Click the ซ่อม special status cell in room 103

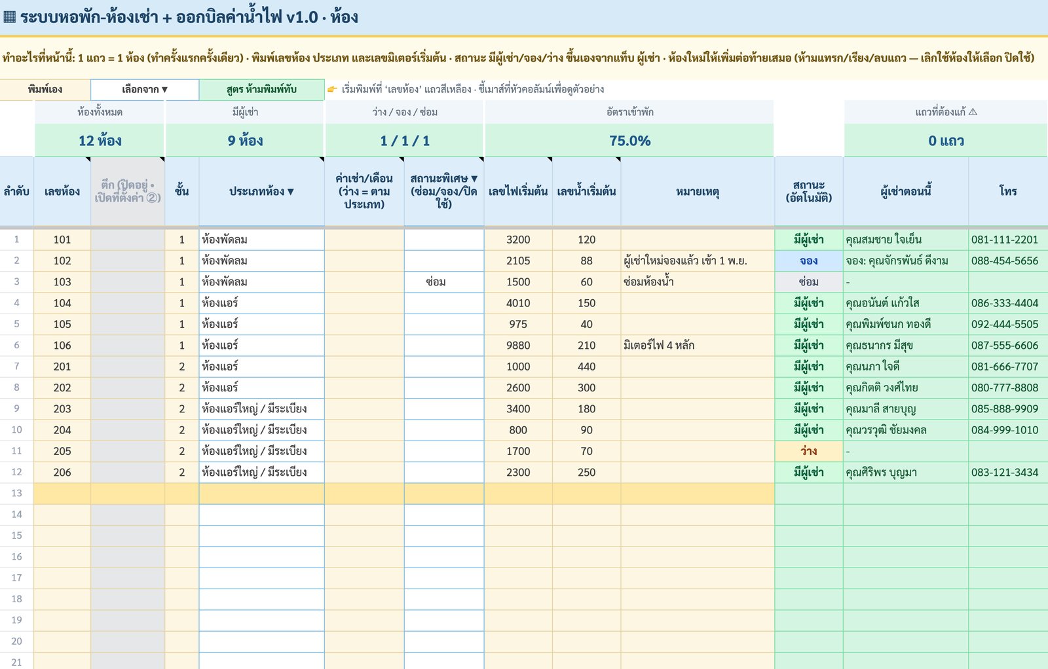[443, 282]
